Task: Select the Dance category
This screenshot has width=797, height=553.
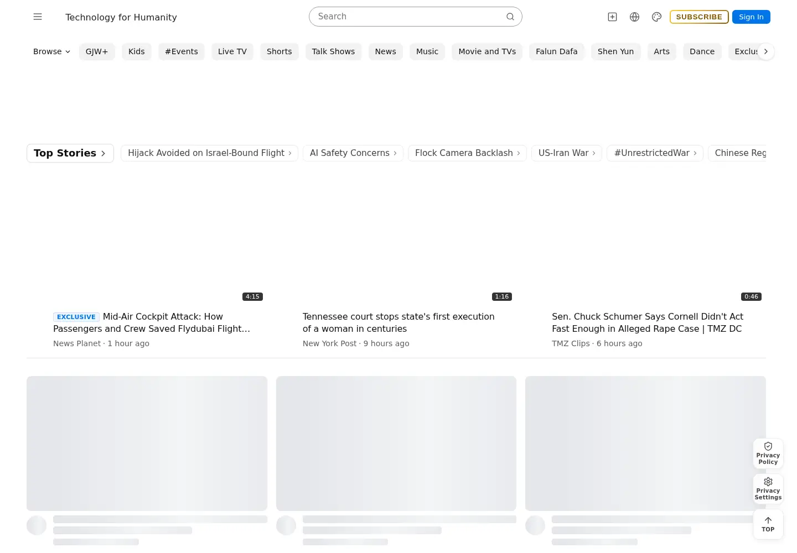Action: [x=702, y=51]
